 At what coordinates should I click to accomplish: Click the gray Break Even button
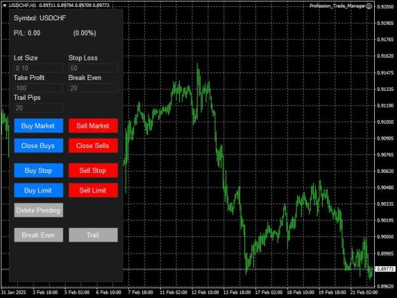(x=39, y=235)
